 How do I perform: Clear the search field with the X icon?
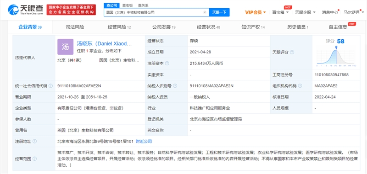[x=205, y=13]
